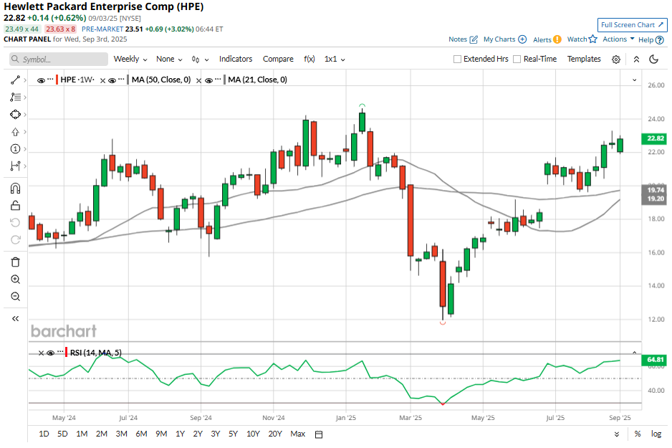Remove the MA (50, Close, 0) study
Image resolution: width=672 pixels, height=448 pixels.
coord(103,80)
